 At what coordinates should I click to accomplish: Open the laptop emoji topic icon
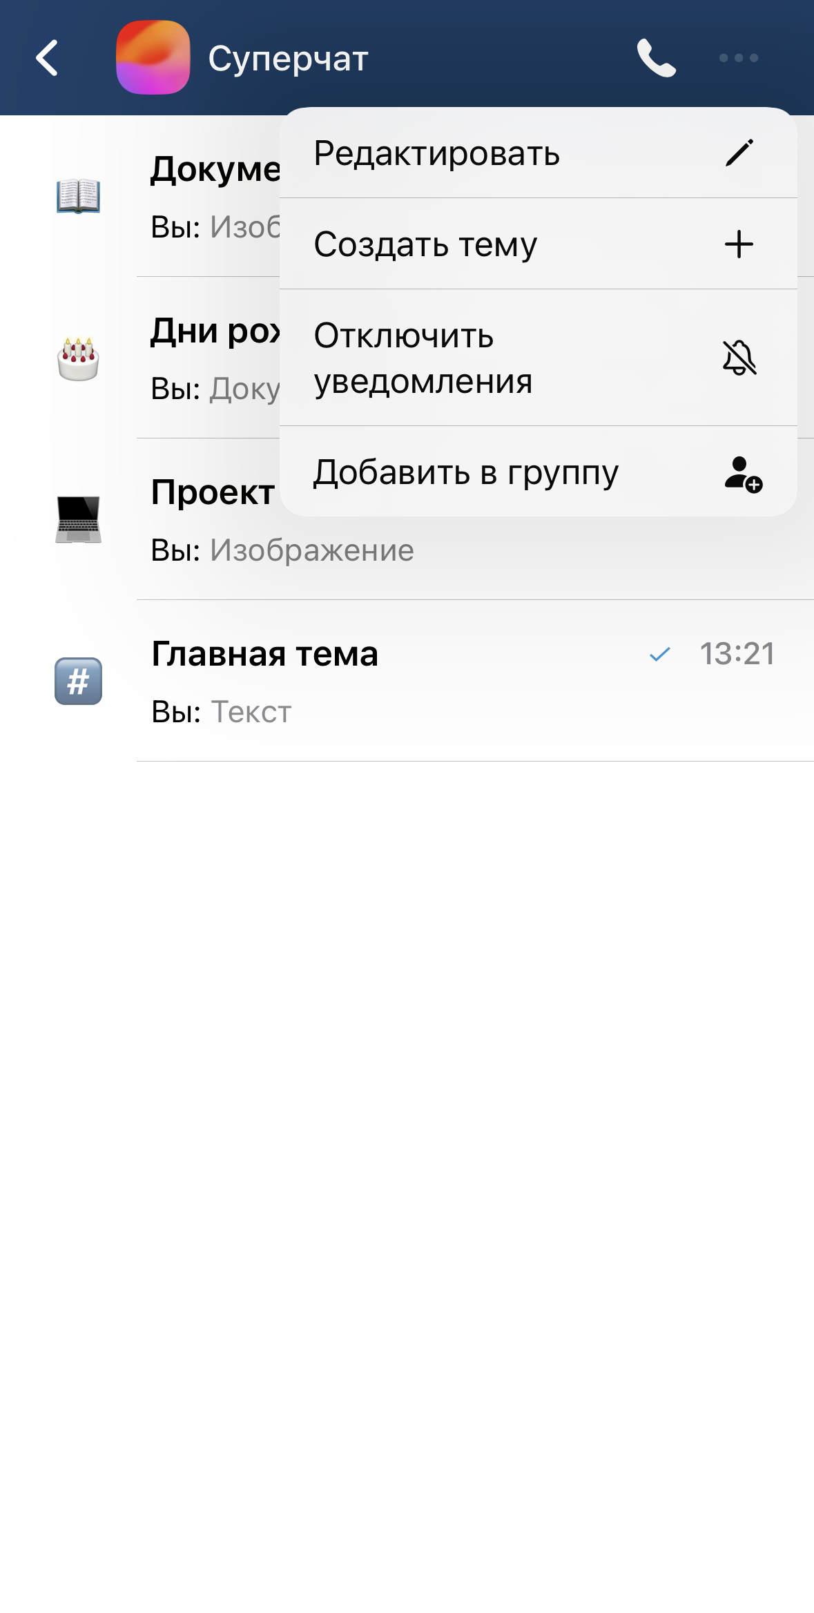click(78, 519)
